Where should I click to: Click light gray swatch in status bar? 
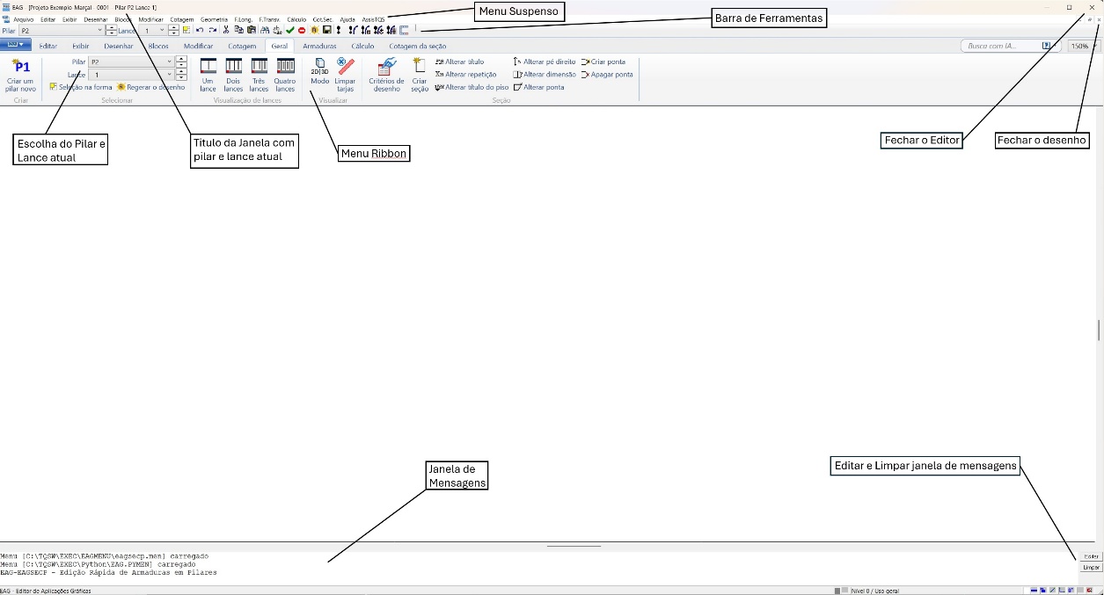coord(845,591)
